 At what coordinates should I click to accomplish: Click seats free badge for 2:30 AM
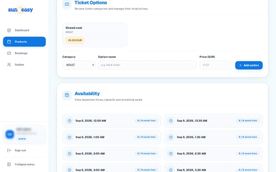tap(248, 154)
